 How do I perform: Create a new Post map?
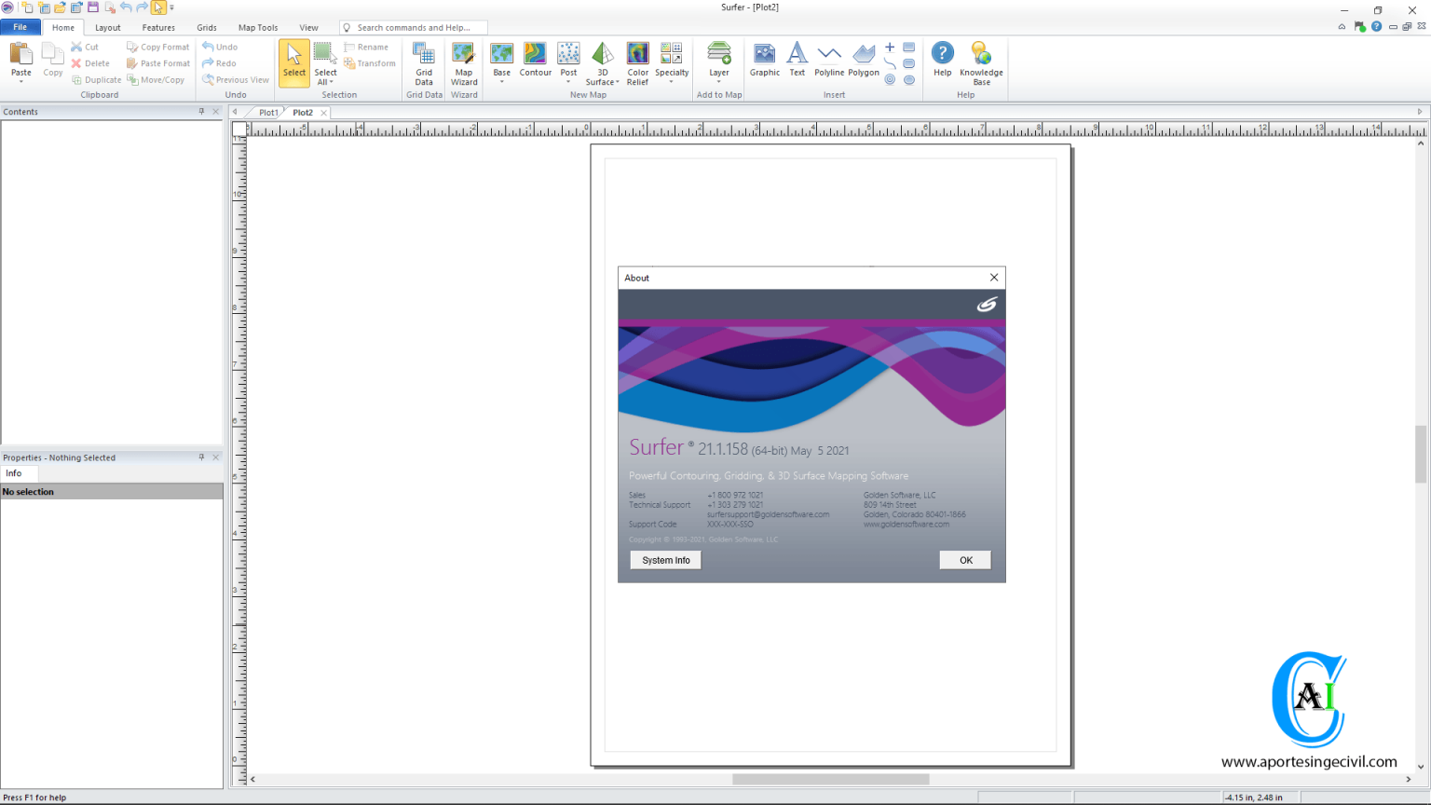coord(568,58)
